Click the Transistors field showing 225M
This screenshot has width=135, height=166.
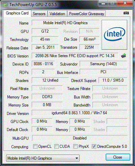point(89,47)
